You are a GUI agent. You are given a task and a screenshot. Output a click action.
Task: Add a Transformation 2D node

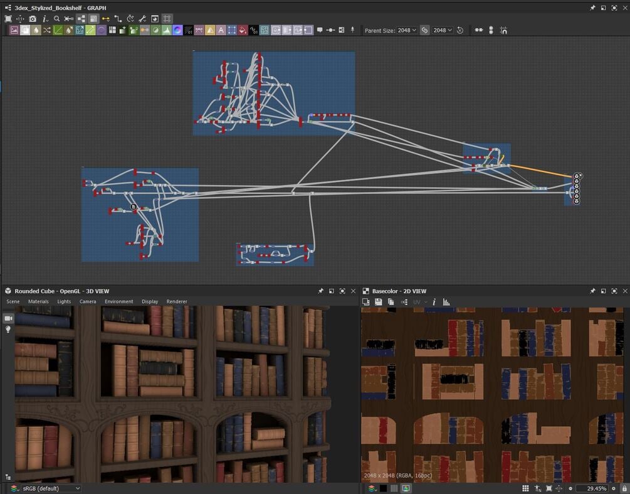point(232,30)
